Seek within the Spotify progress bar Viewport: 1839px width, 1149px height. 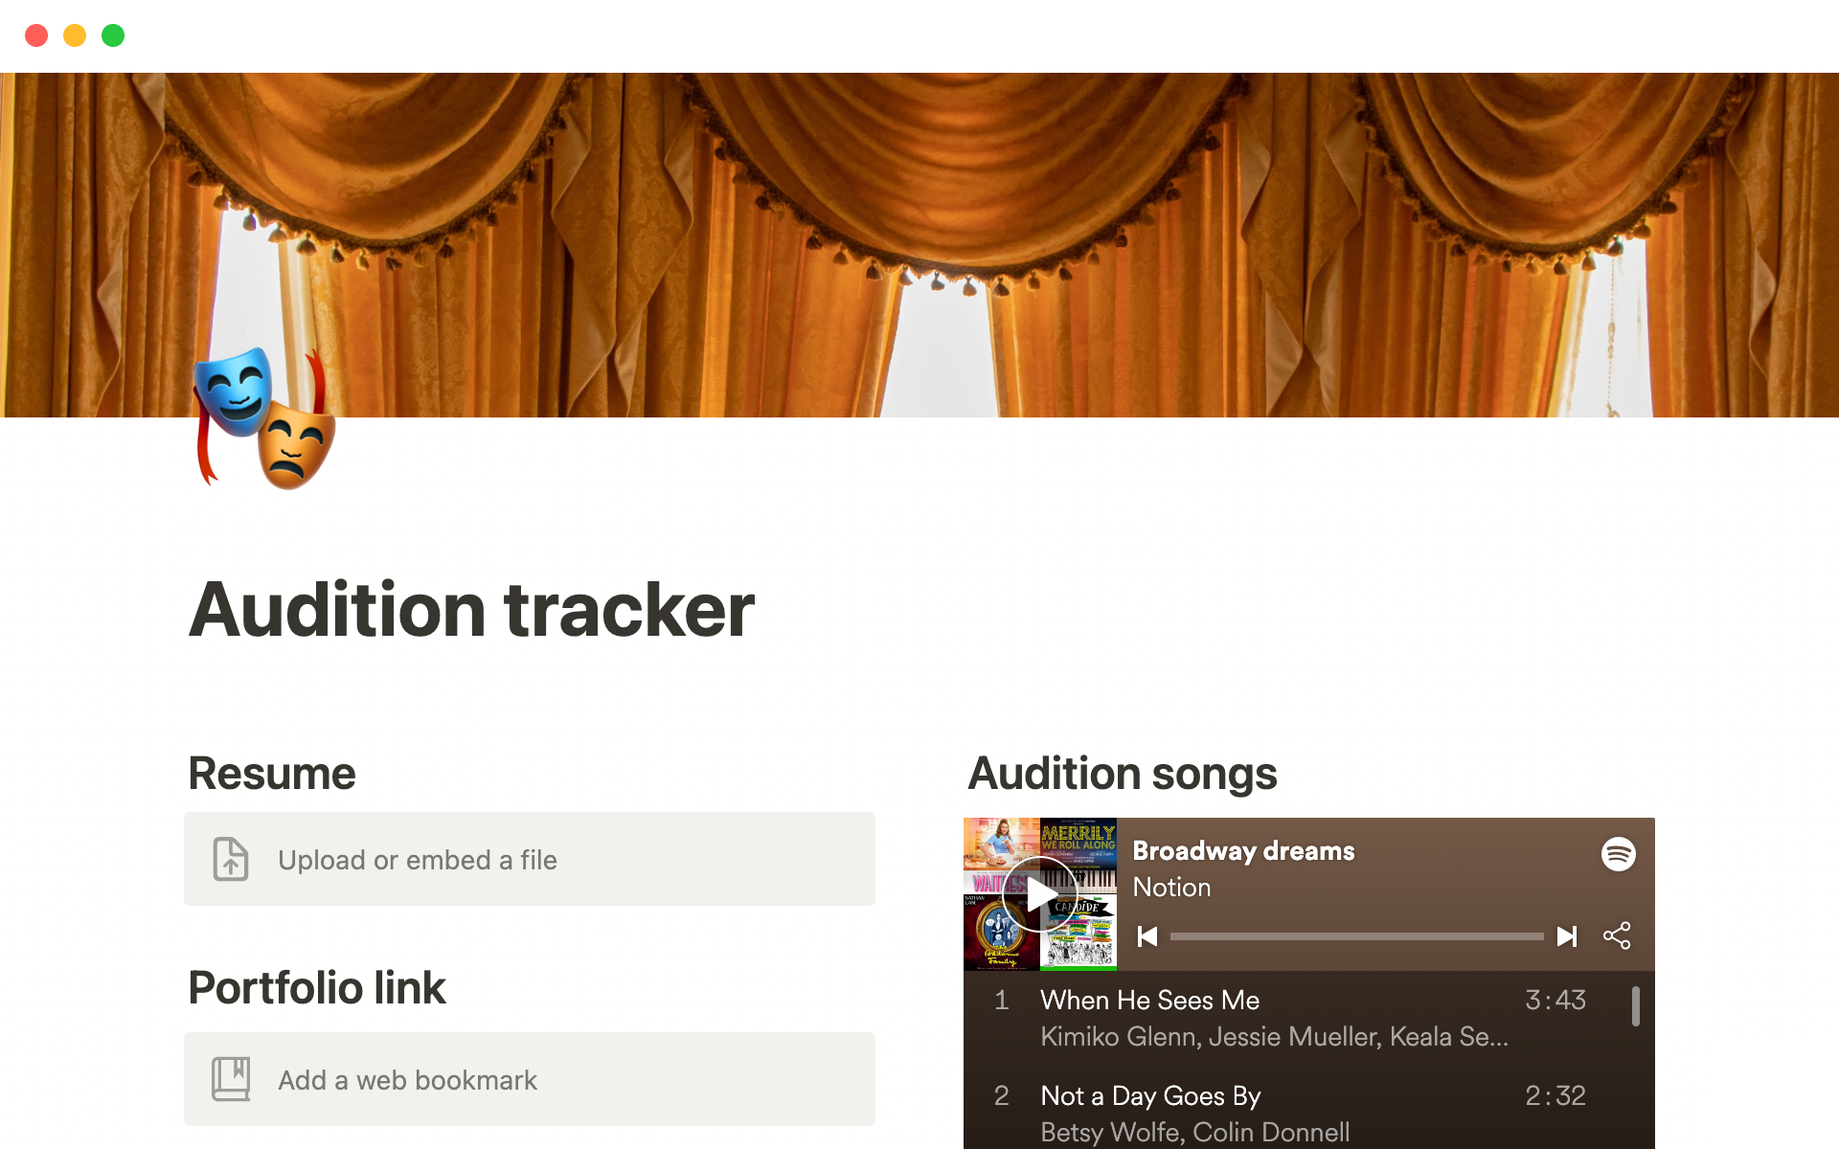click(x=1356, y=936)
